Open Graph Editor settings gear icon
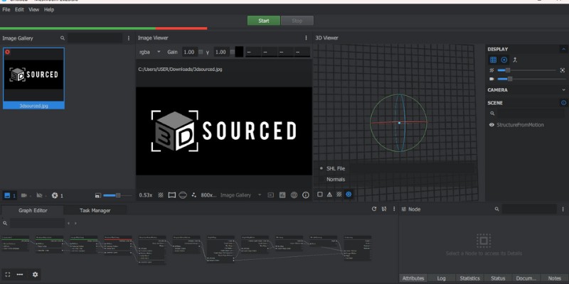Screen dimensions: 569x284 (x=35, y=275)
